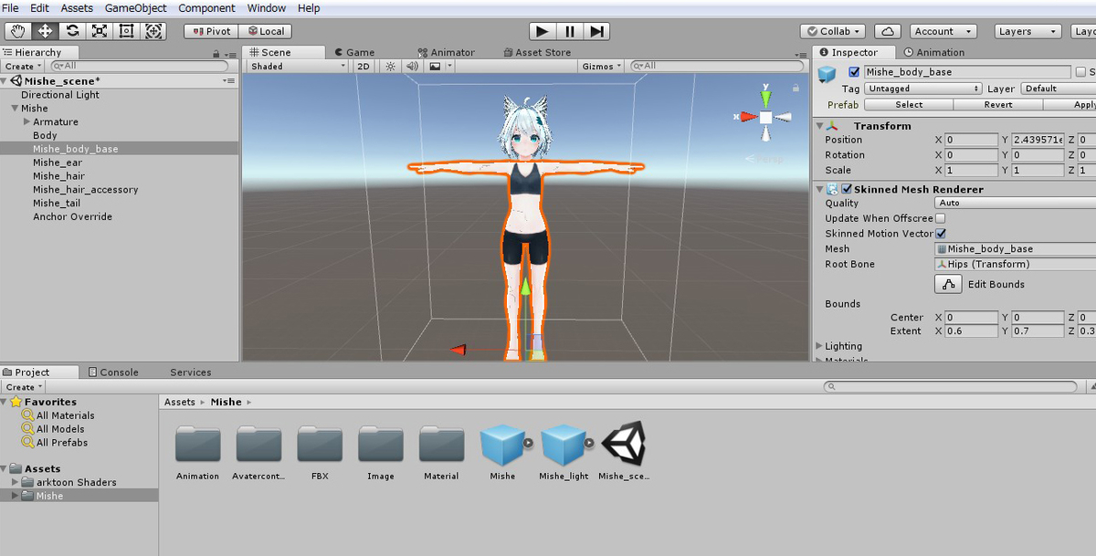This screenshot has width=1096, height=556.
Task: Toggle Skinned Motion Vectors checkbox
Action: [941, 234]
